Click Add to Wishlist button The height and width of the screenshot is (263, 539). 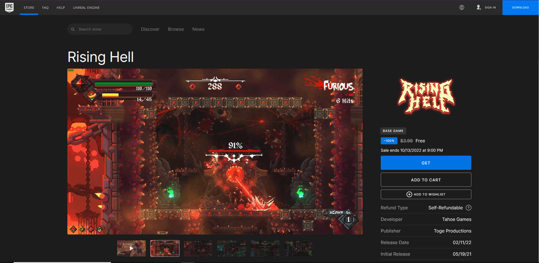pyautogui.click(x=426, y=194)
